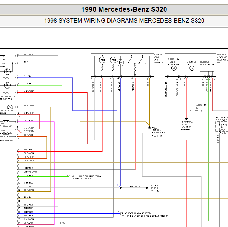Click the RIGHT DUOVALVE label
This screenshot has height=227, width=228.
(x=6, y=132)
